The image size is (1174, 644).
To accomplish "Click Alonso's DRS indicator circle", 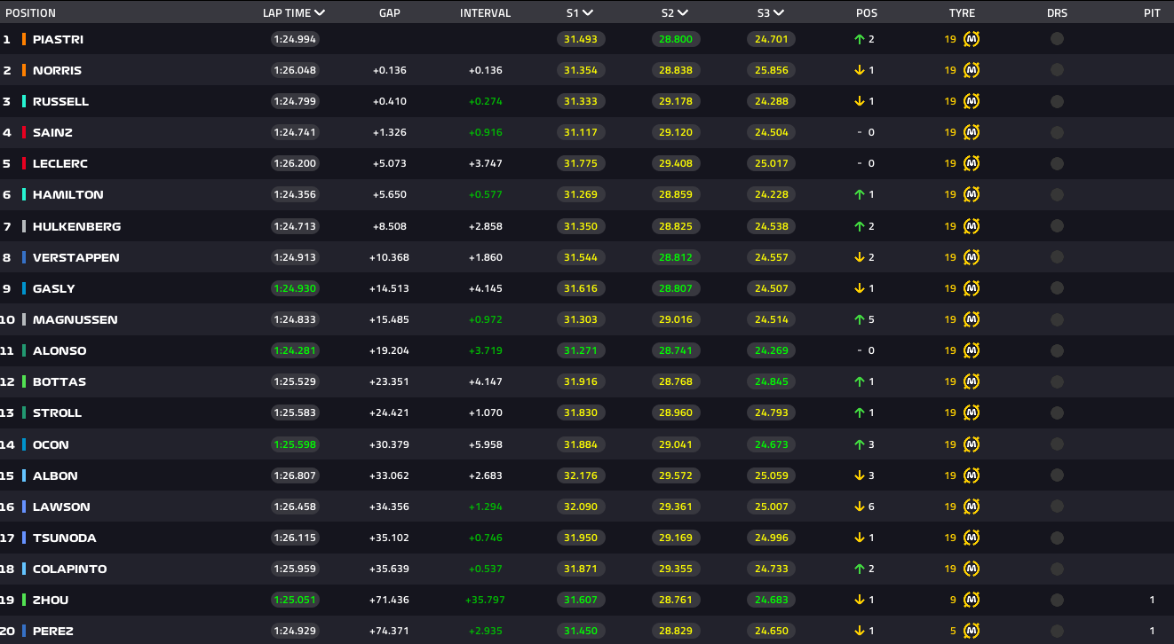I will click(1057, 350).
